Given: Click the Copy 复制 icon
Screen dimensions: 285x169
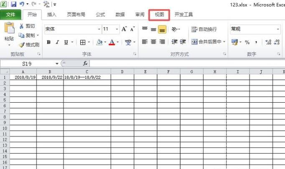Looking at the screenshot, I should (x=21, y=35).
